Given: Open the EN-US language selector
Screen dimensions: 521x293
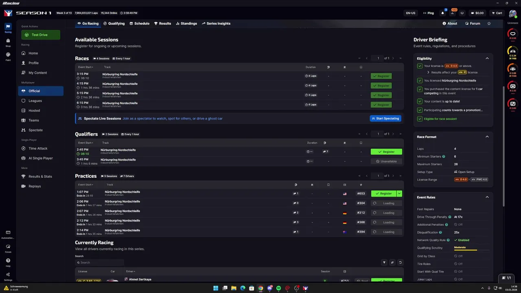Looking at the screenshot, I should (411, 13).
